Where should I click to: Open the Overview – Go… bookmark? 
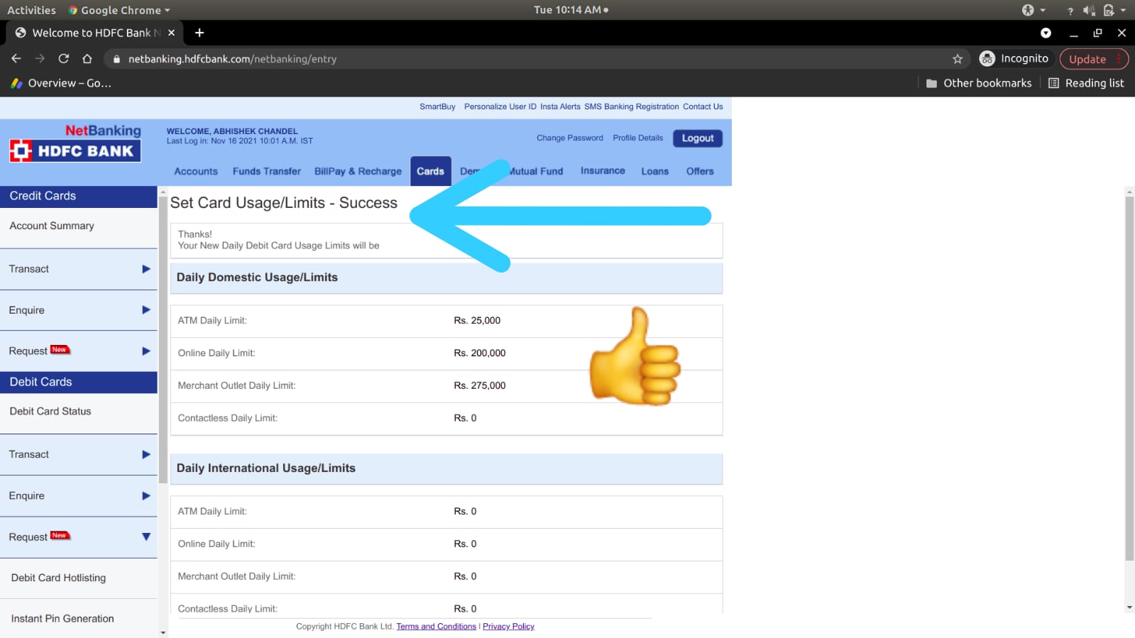[61, 83]
